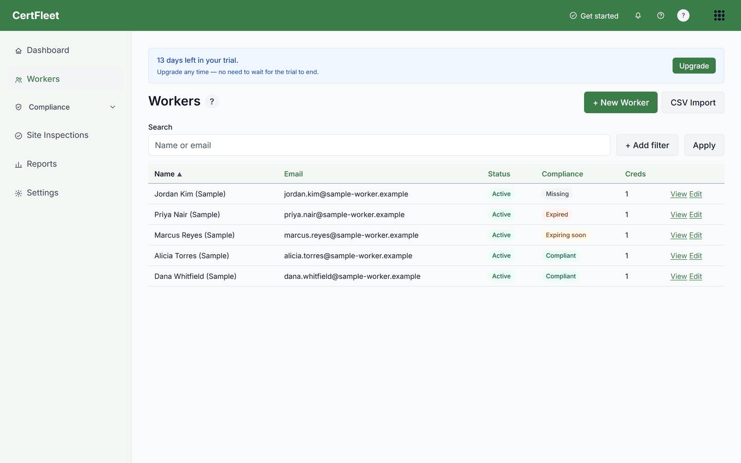The image size is (741, 463).
Task: Click Marcus Reyes's Active status badge
Action: pyautogui.click(x=501, y=235)
